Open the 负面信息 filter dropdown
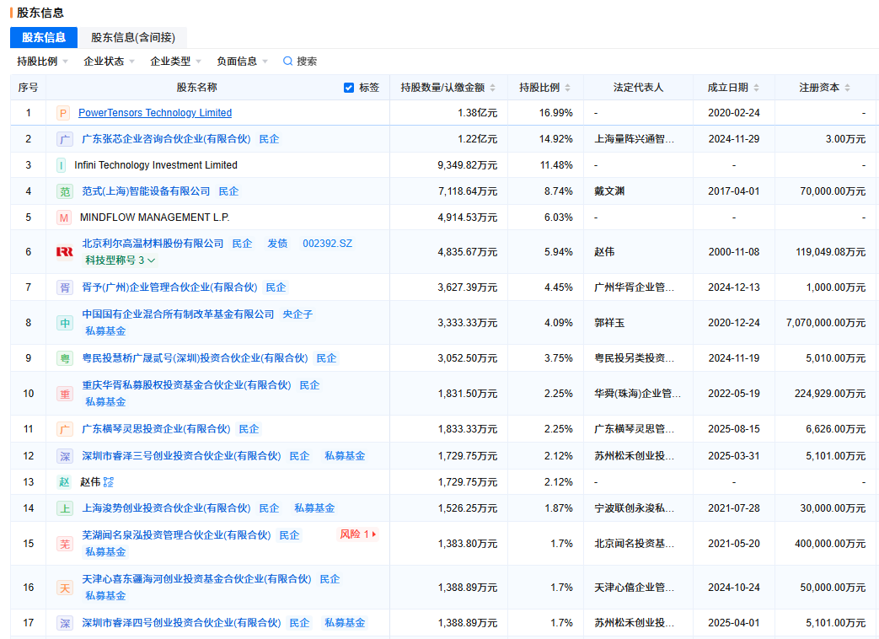 242,61
